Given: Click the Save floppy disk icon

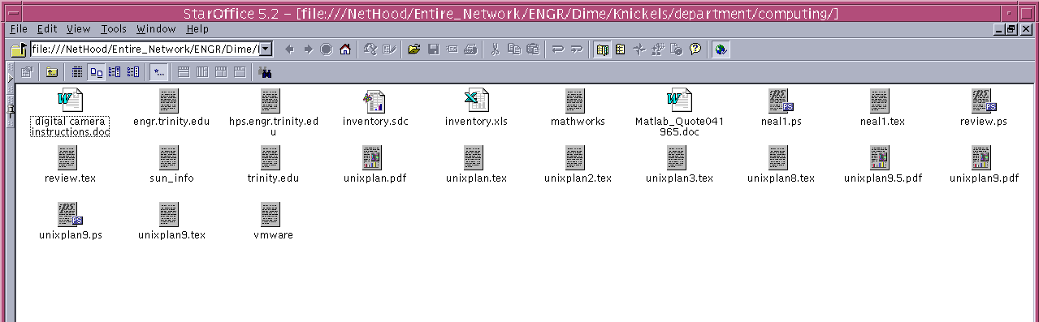Looking at the screenshot, I should coord(434,49).
